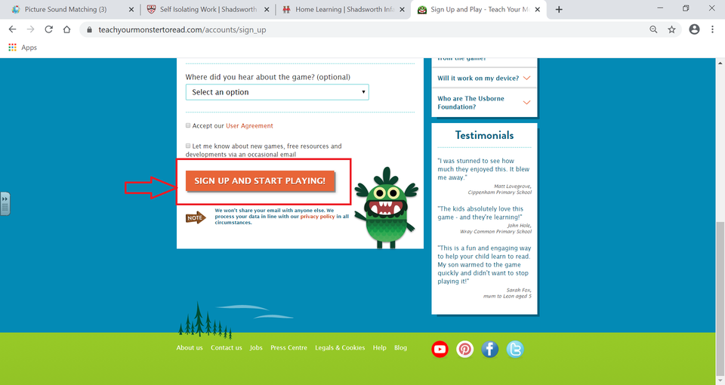
Task: Close the Home Learning tab
Action: coord(402,9)
